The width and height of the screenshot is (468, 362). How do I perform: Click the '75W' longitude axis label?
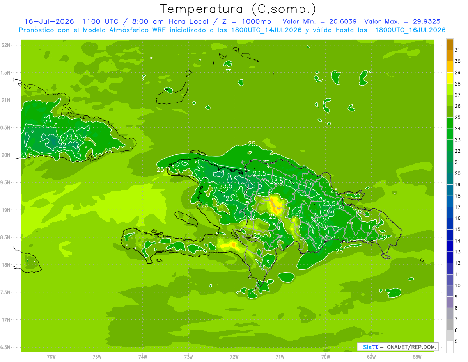[x=97, y=357]
